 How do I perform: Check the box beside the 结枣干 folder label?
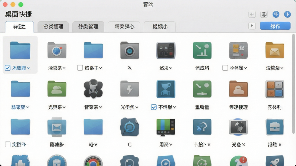[80, 68]
